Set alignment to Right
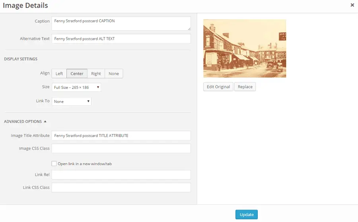The image size is (358, 222). coord(96,74)
